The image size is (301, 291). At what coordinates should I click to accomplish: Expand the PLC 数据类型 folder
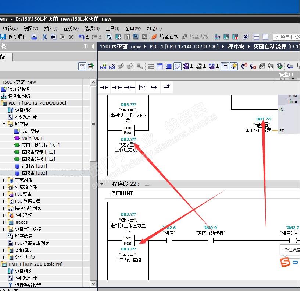pos(4,201)
